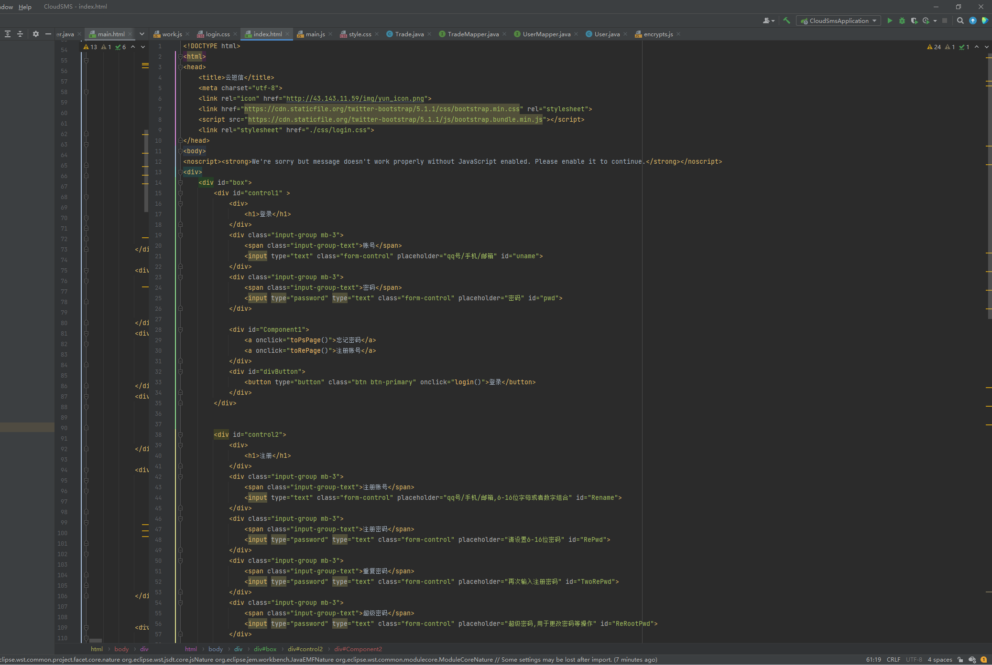Build project with the hammer icon

point(786,21)
